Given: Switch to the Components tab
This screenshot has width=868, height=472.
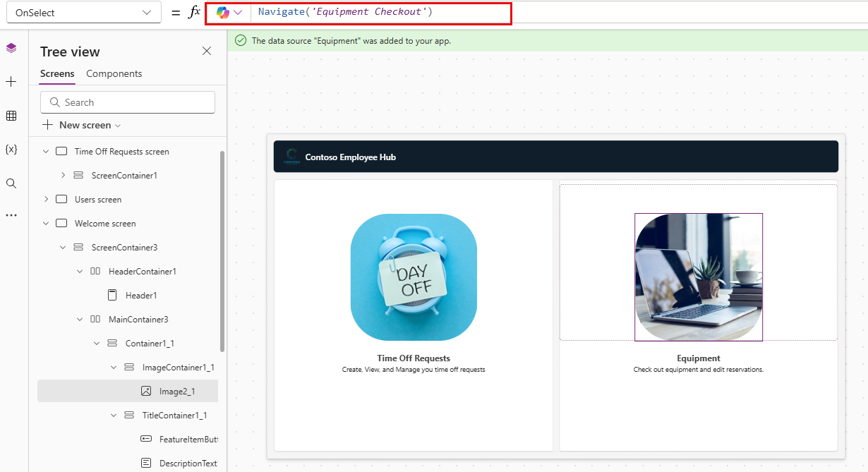Looking at the screenshot, I should (x=114, y=73).
